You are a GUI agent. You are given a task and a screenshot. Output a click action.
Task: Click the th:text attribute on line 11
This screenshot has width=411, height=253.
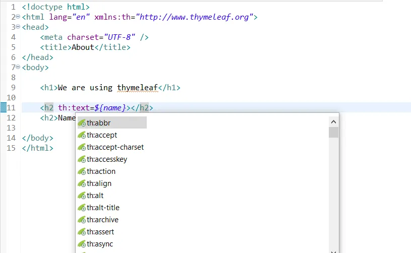point(74,108)
